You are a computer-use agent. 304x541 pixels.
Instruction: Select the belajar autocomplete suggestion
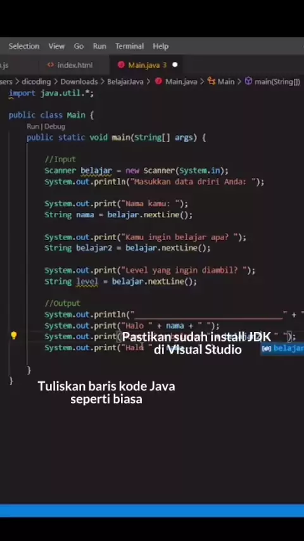click(282, 348)
